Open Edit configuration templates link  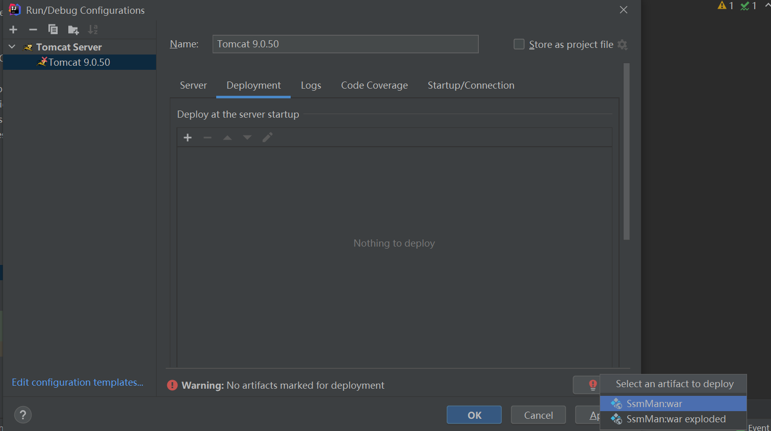78,382
